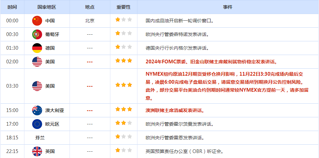319x158 pixels.
Task: Click the Portugal flag icon
Action: point(37,34)
